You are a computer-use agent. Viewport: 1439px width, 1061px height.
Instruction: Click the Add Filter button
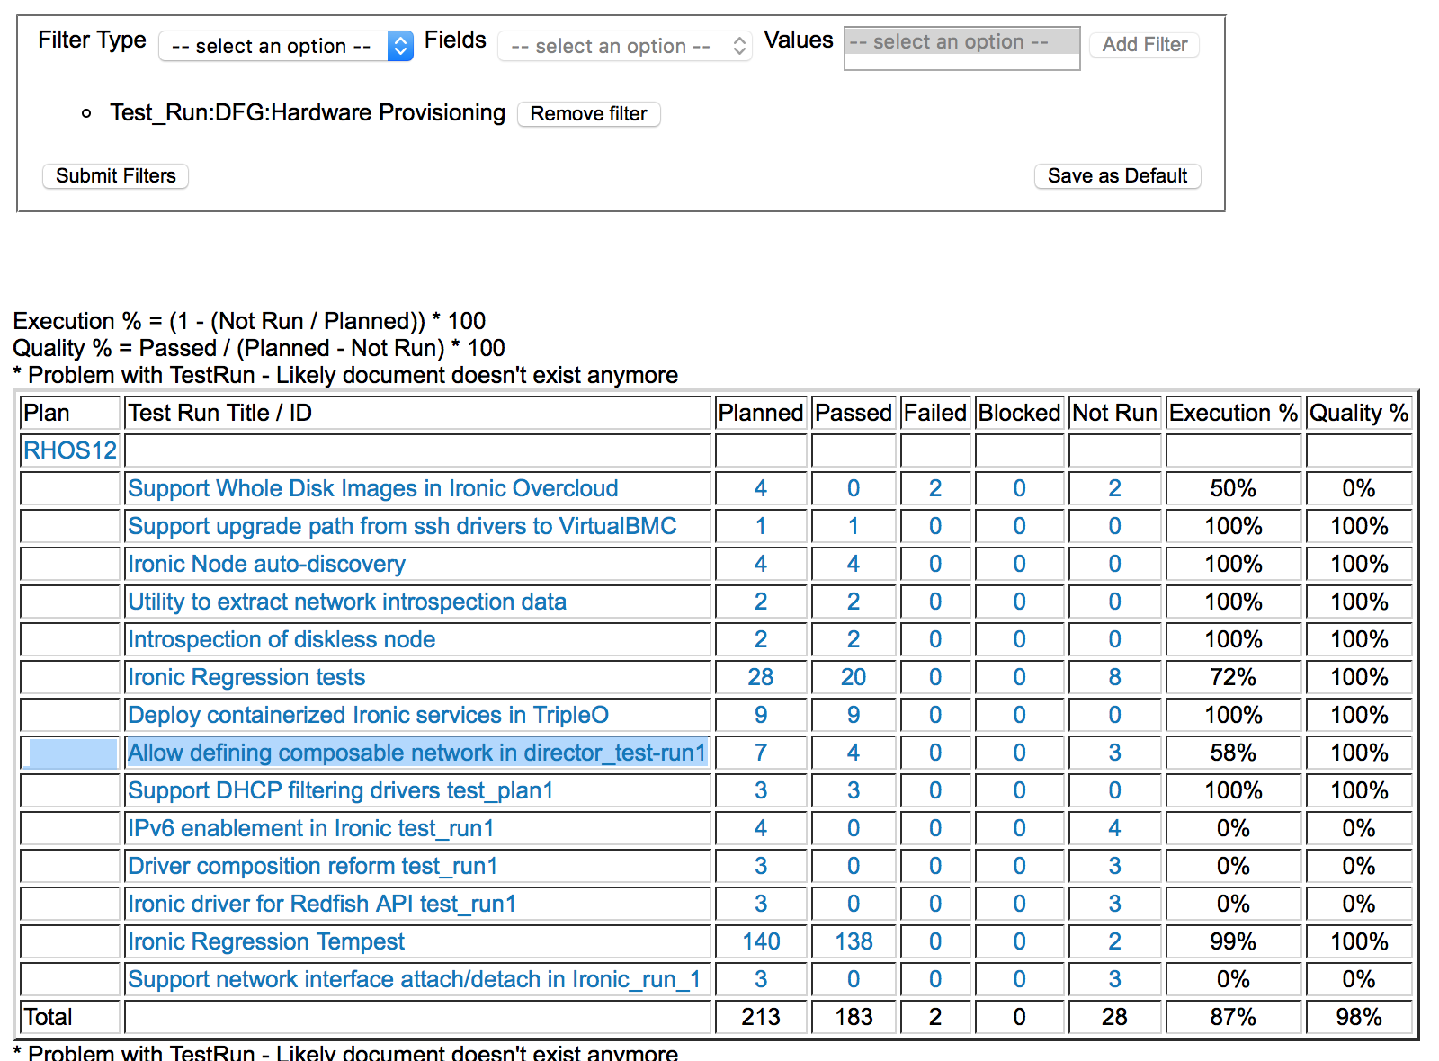(1144, 45)
